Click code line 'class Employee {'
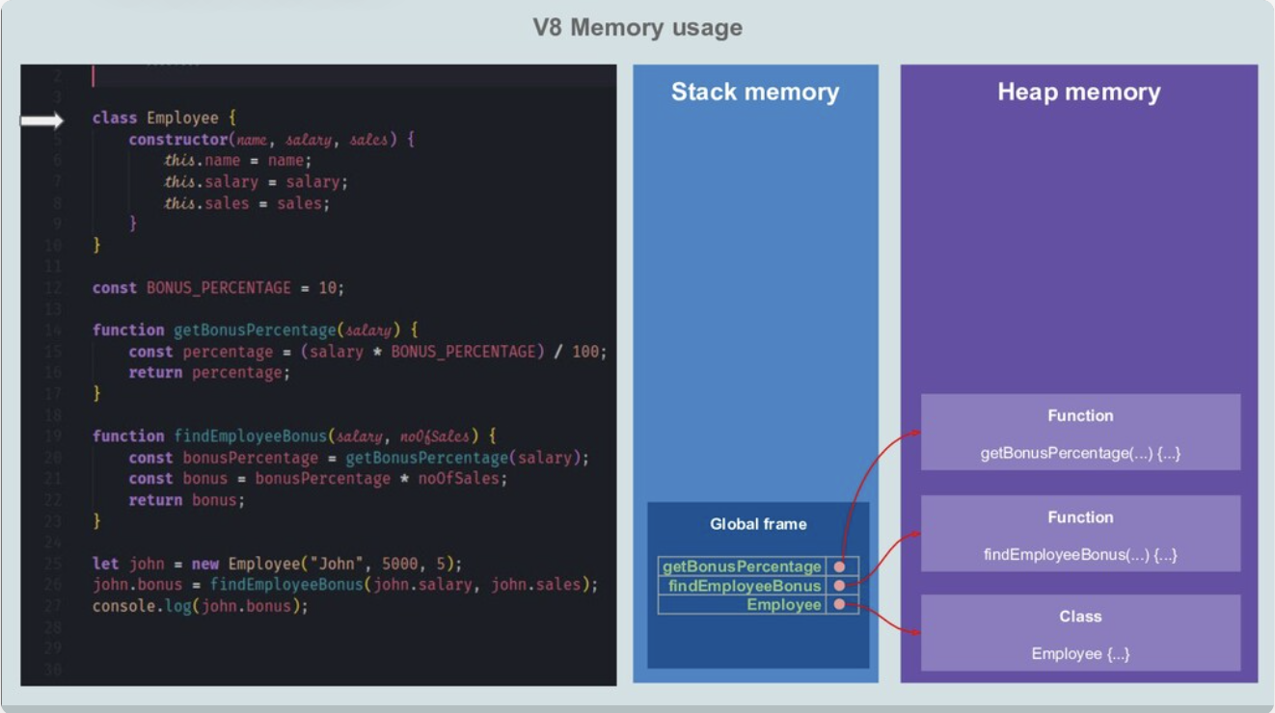Screen dimensions: 1275x713 (164, 119)
